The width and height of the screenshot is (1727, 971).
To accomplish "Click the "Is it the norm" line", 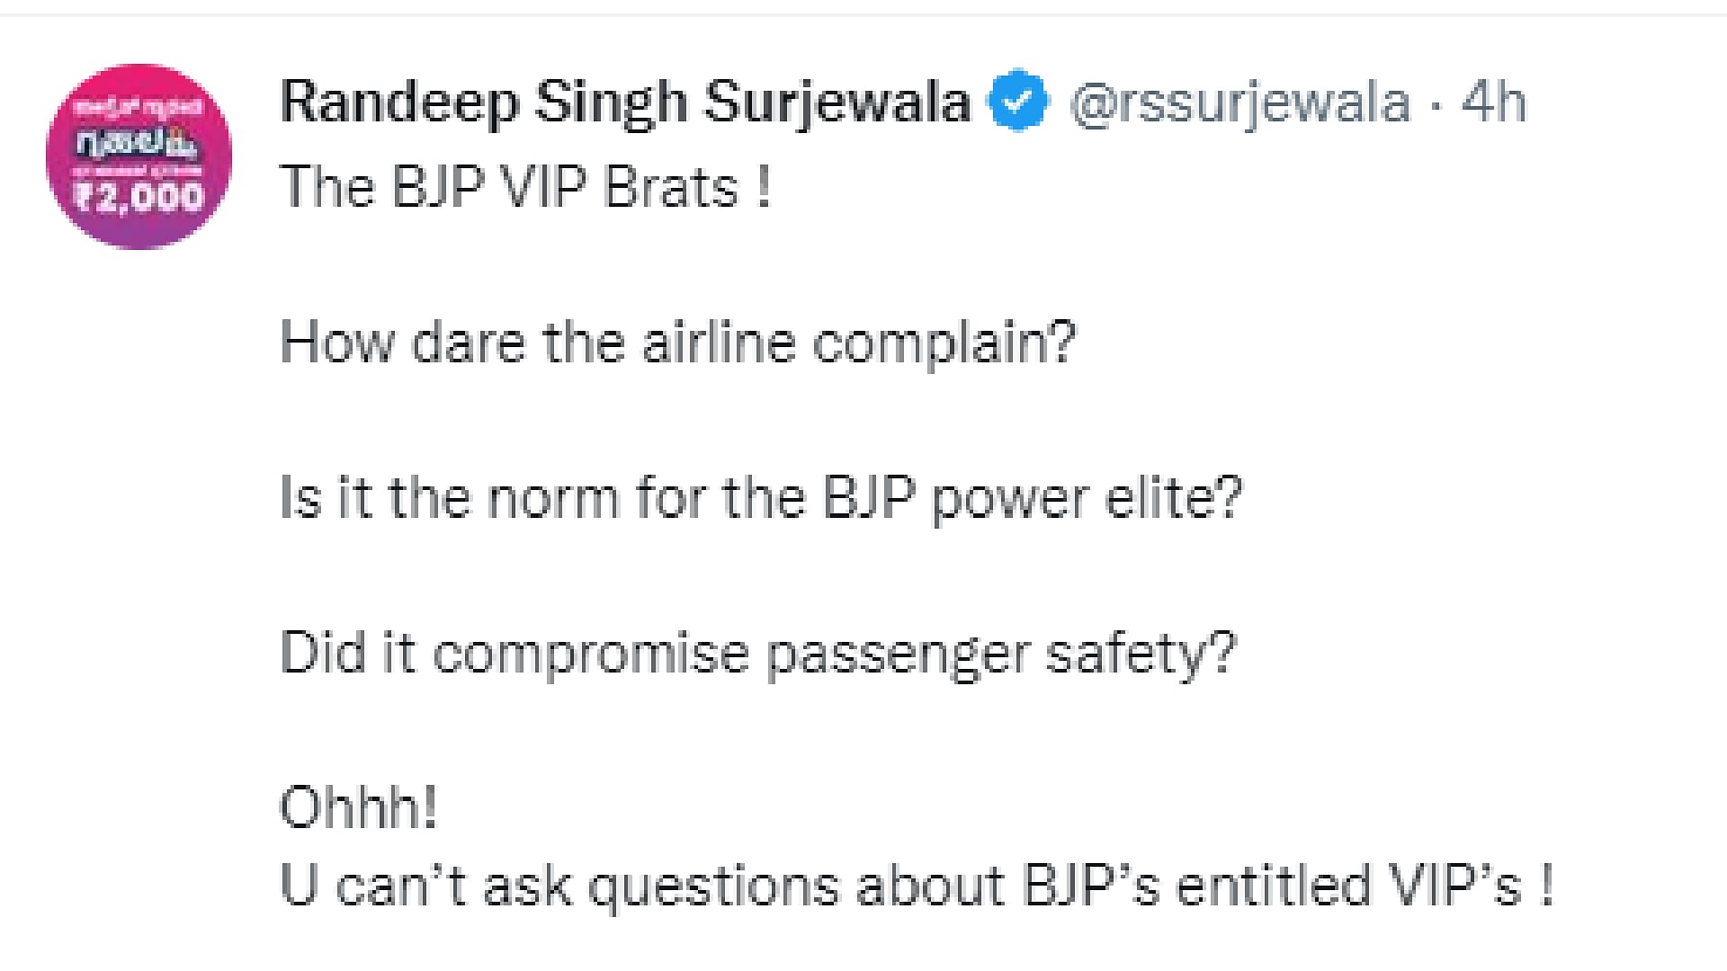I will coord(761,497).
